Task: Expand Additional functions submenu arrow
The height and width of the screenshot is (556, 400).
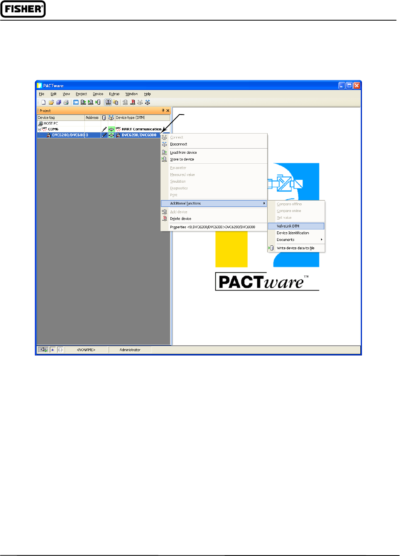Action: [x=264, y=203]
